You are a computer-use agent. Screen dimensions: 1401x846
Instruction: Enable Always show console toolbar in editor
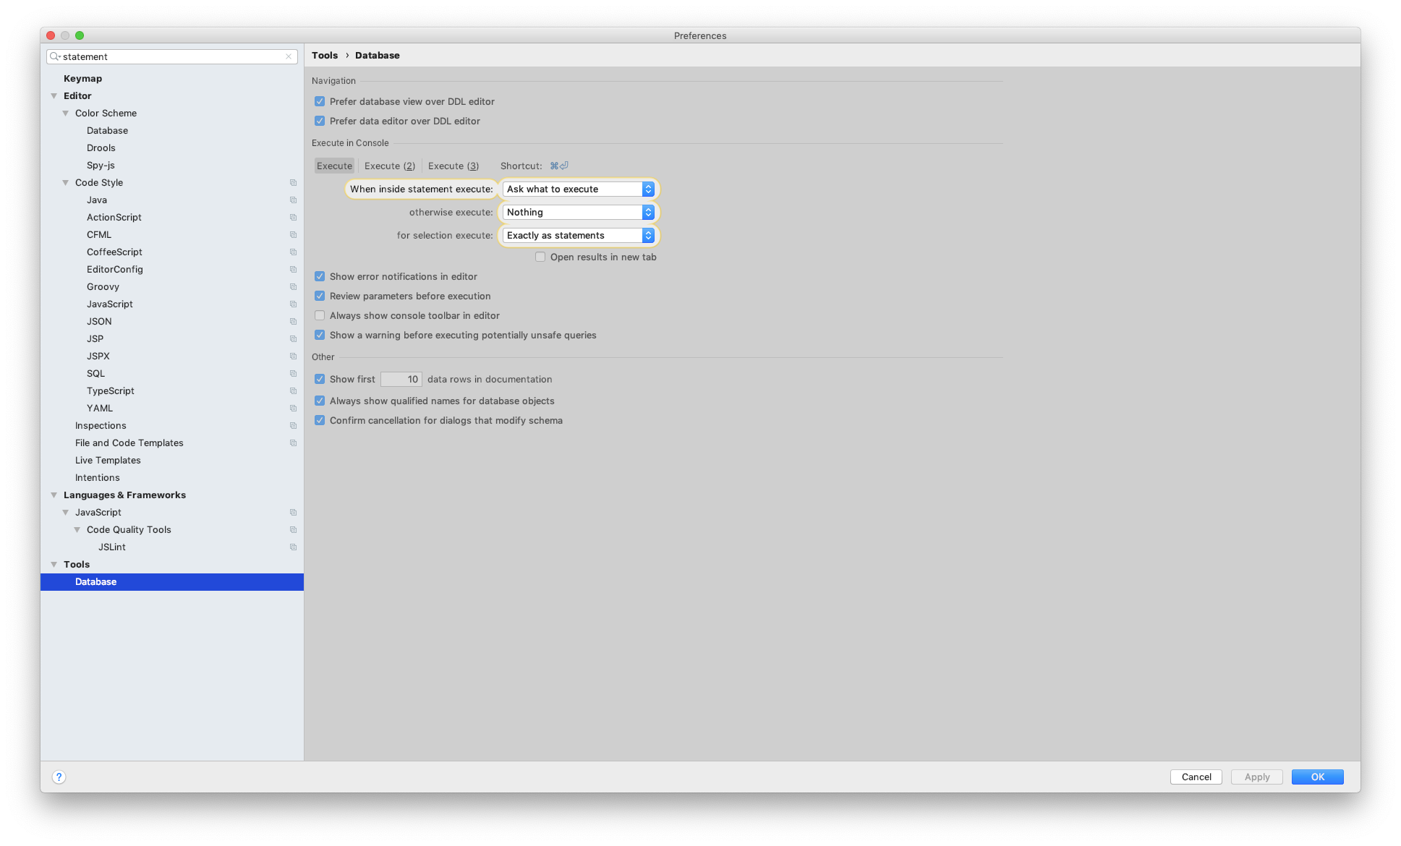[x=320, y=315]
